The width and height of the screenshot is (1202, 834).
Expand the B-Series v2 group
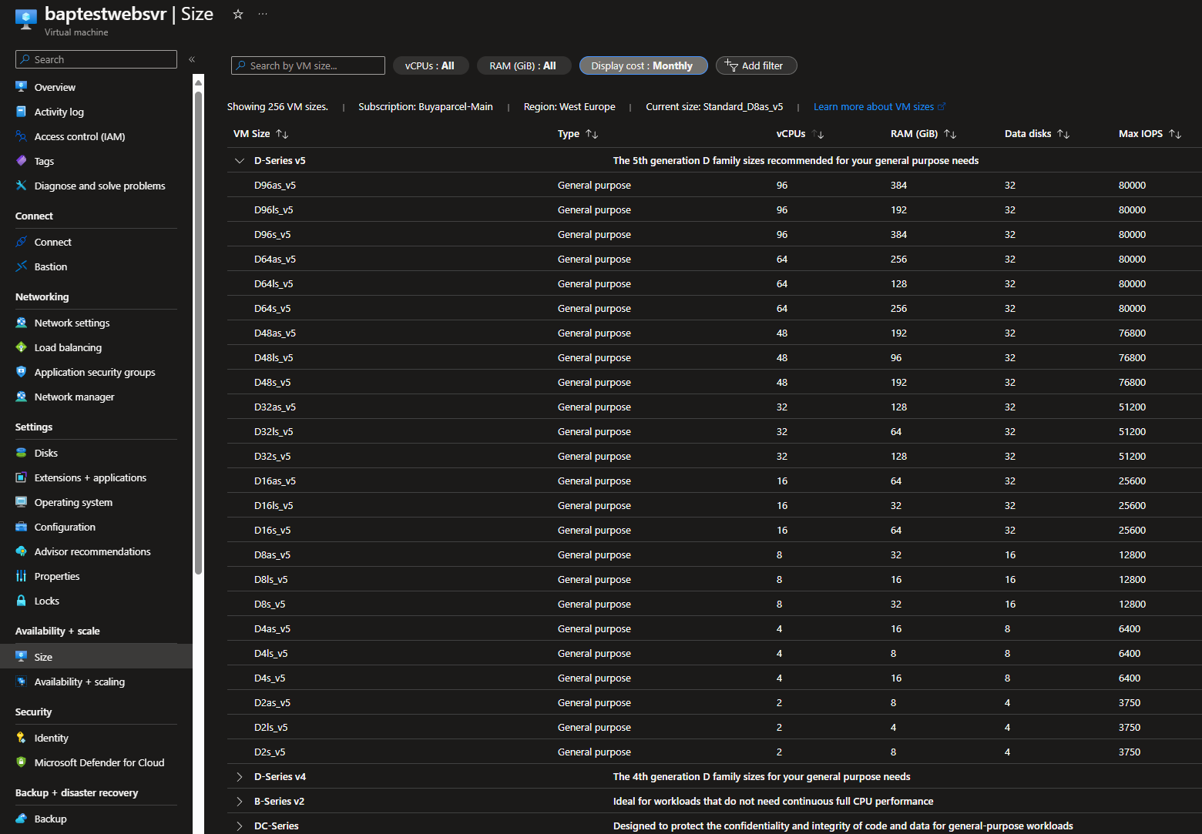(x=240, y=802)
